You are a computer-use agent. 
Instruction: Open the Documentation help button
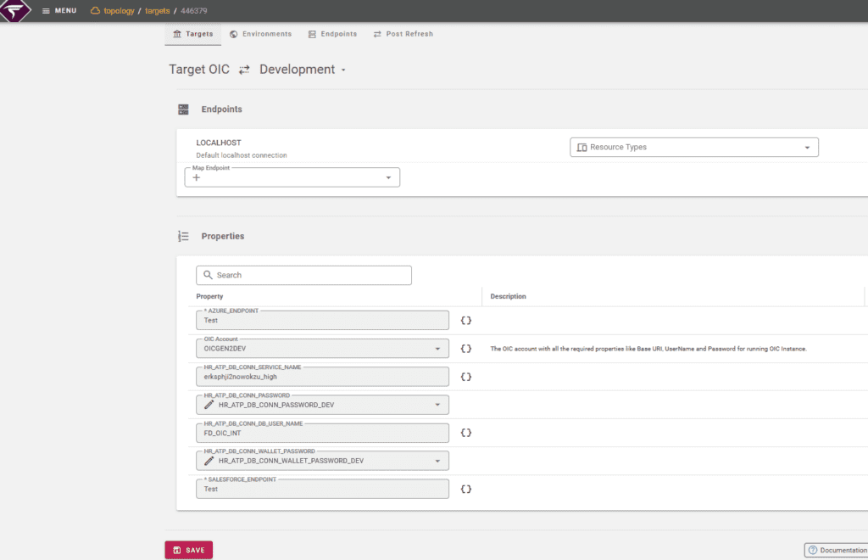coord(837,550)
